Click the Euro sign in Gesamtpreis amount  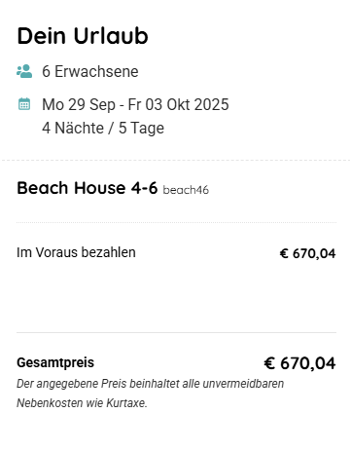coord(269,363)
